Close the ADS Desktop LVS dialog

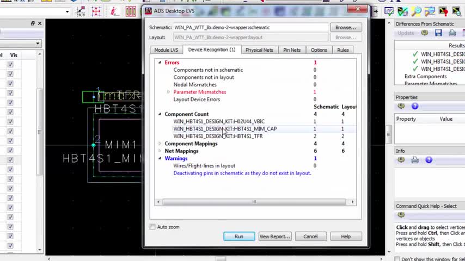(357, 9)
